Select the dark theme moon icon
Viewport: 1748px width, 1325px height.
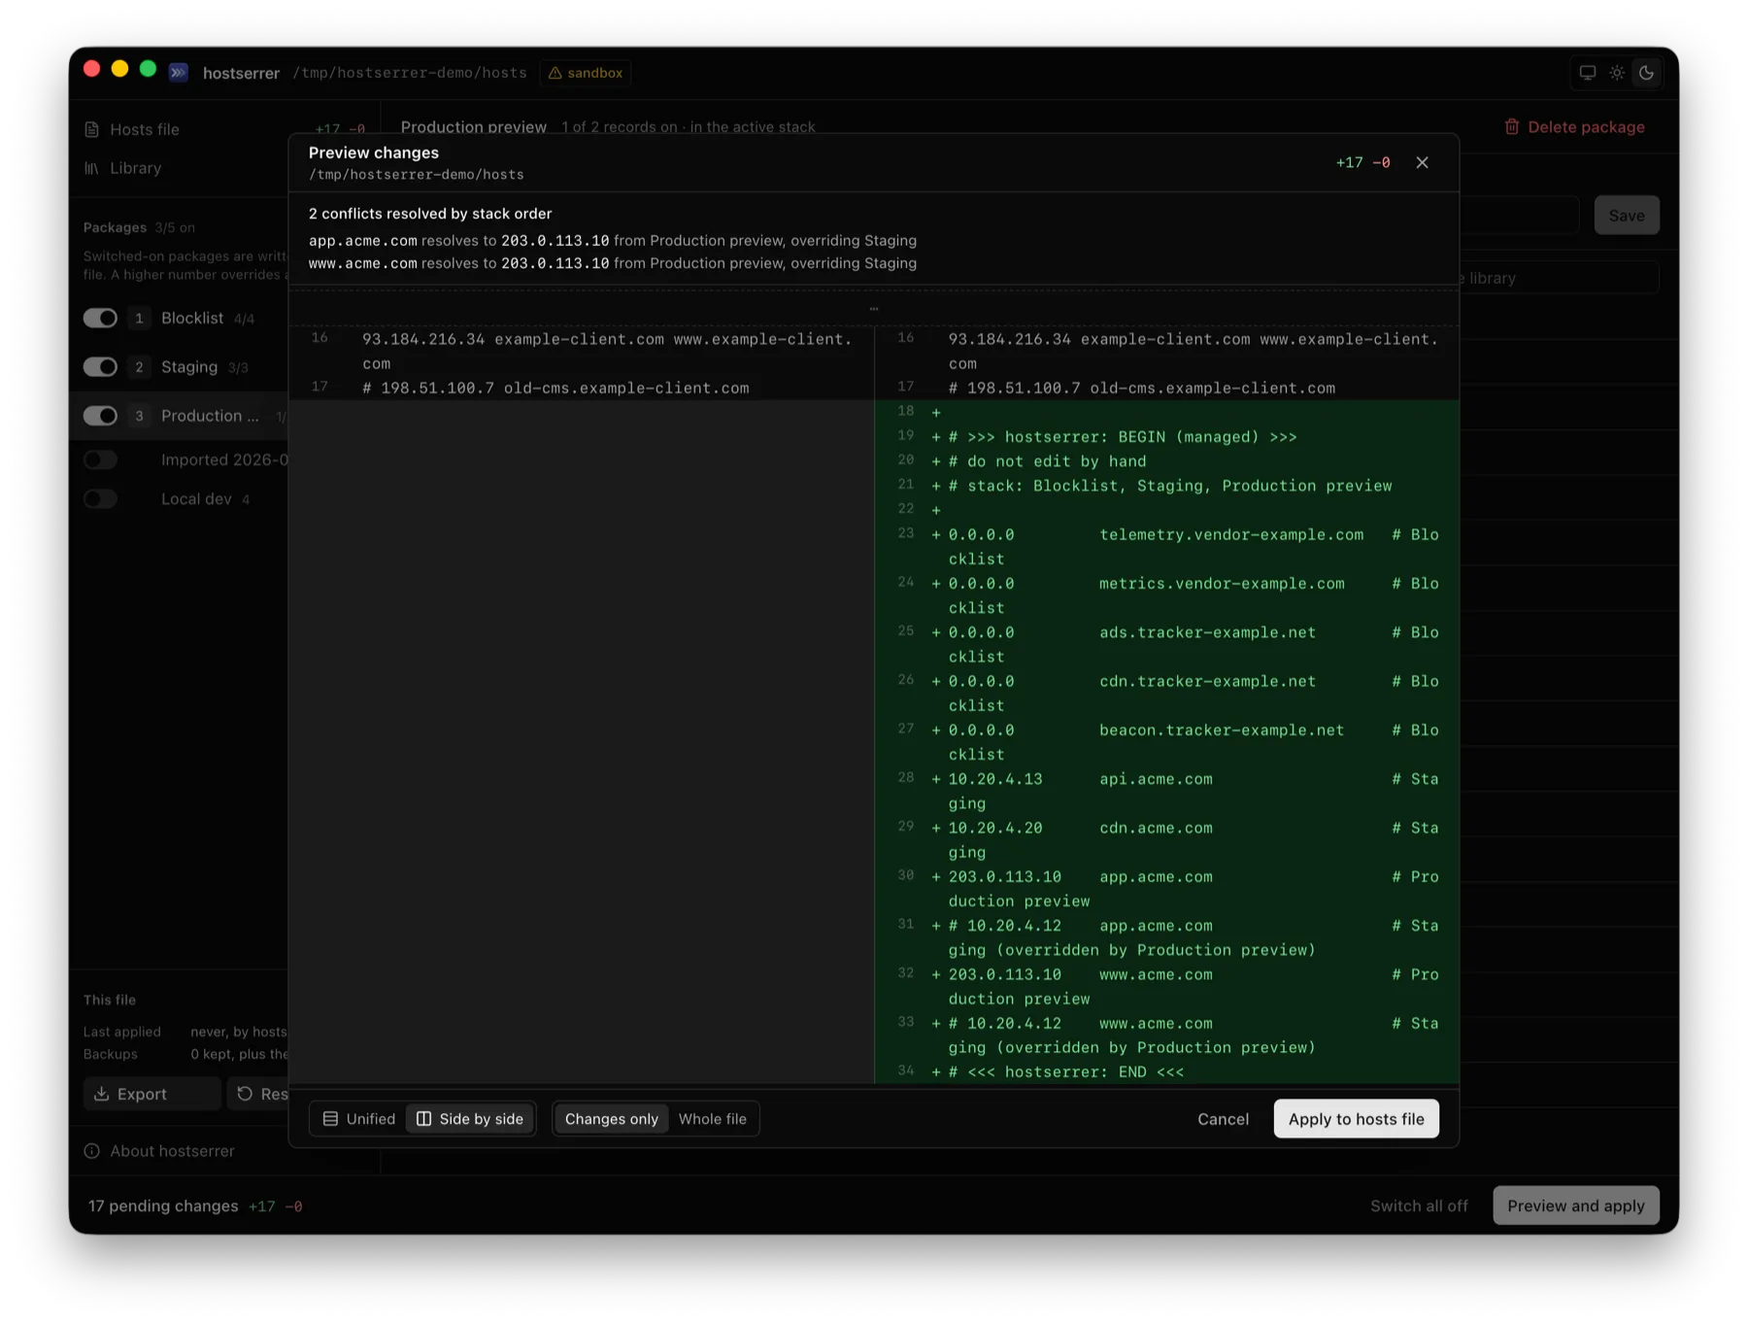point(1647,73)
